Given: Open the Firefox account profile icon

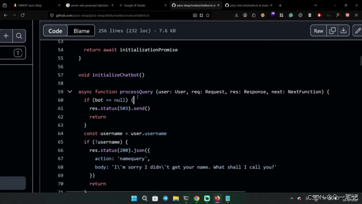Looking at the screenshot, I should tap(245, 15).
